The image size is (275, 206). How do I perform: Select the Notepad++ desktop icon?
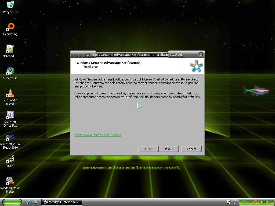tap(10, 51)
